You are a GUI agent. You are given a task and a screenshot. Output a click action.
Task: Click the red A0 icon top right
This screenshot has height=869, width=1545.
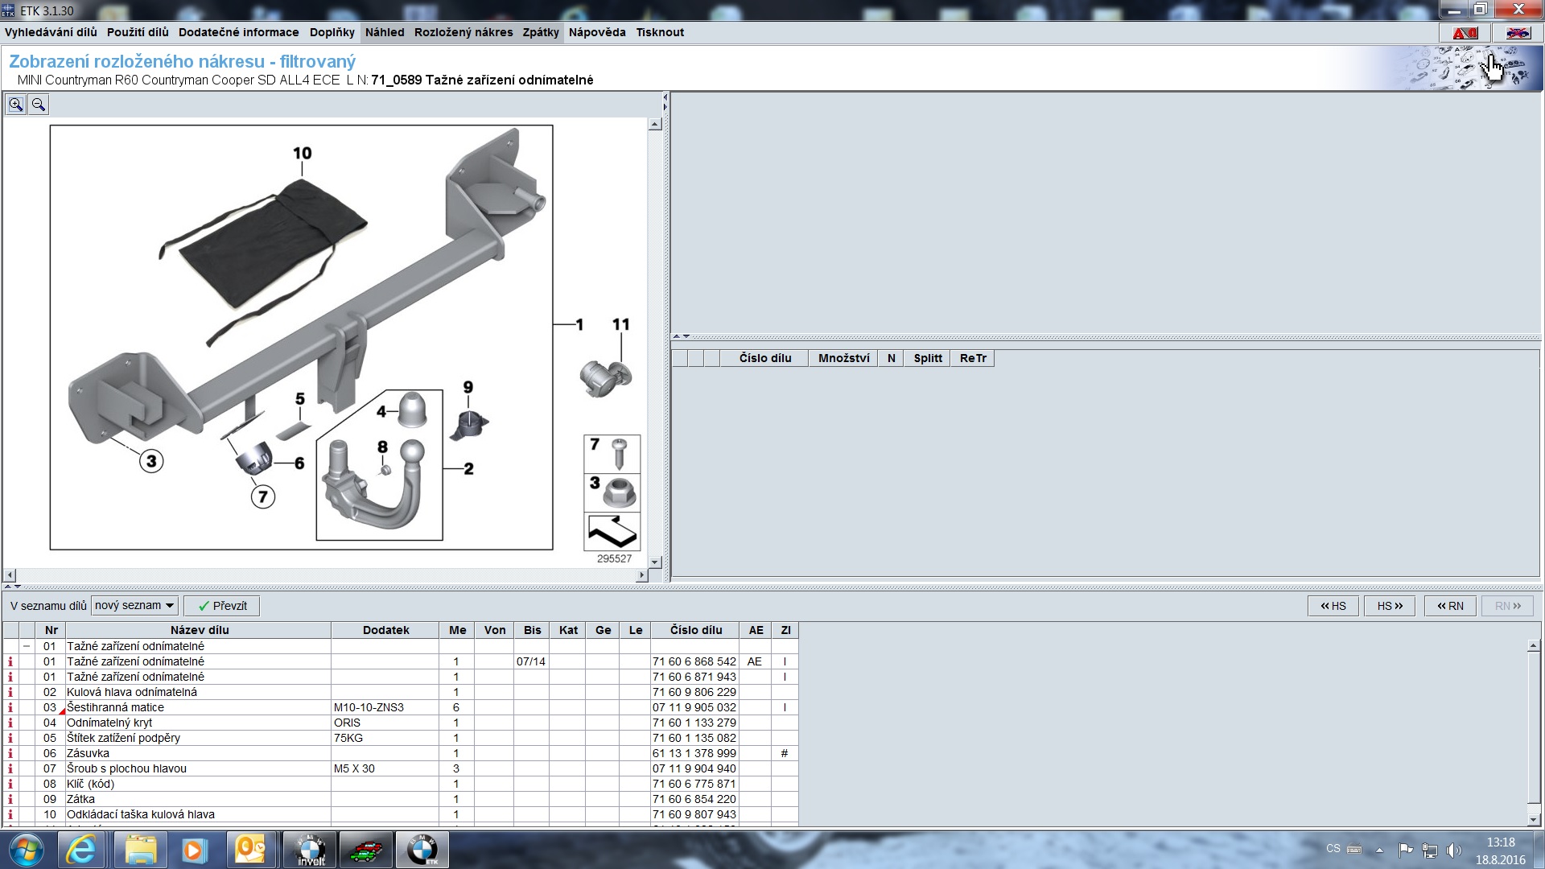click(1465, 33)
